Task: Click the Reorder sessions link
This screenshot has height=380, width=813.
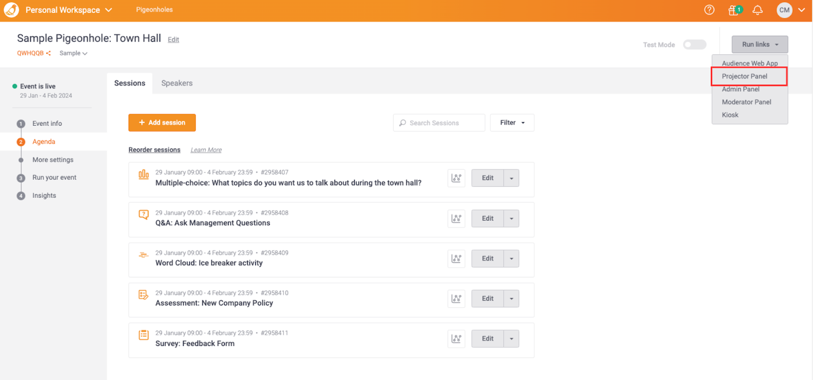Action: [154, 150]
